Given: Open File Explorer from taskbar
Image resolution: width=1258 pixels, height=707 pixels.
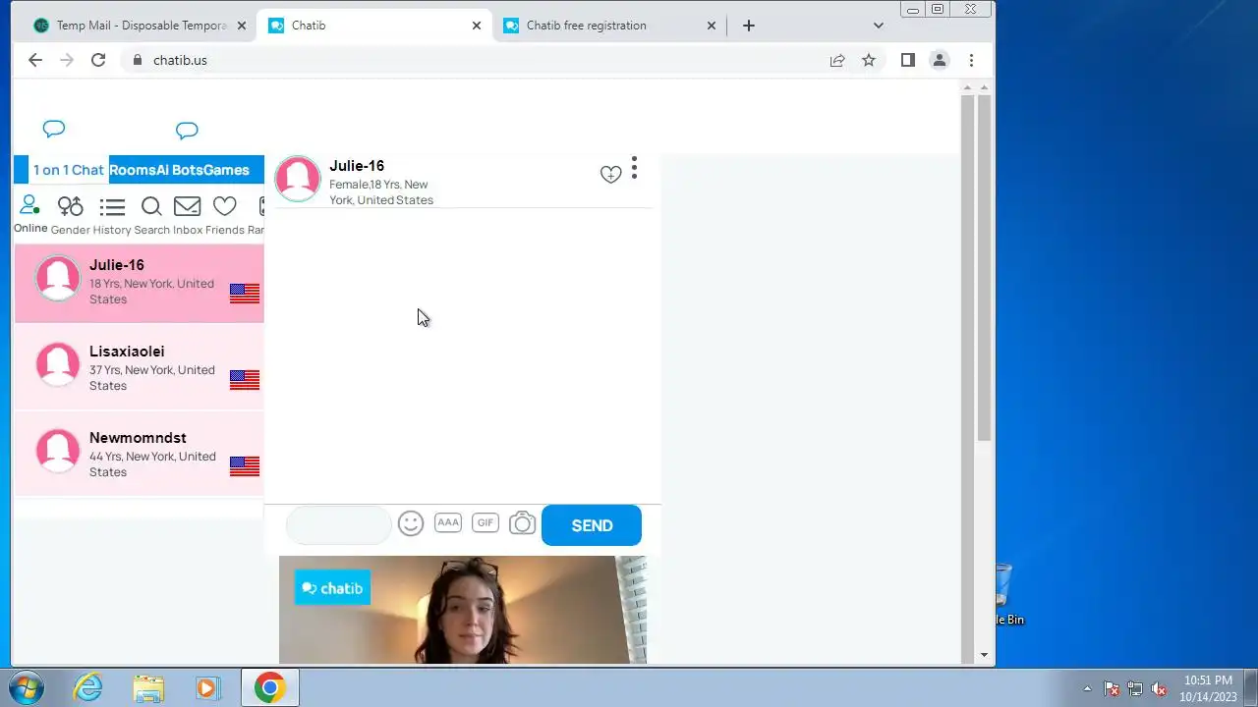Looking at the screenshot, I should pos(148,687).
